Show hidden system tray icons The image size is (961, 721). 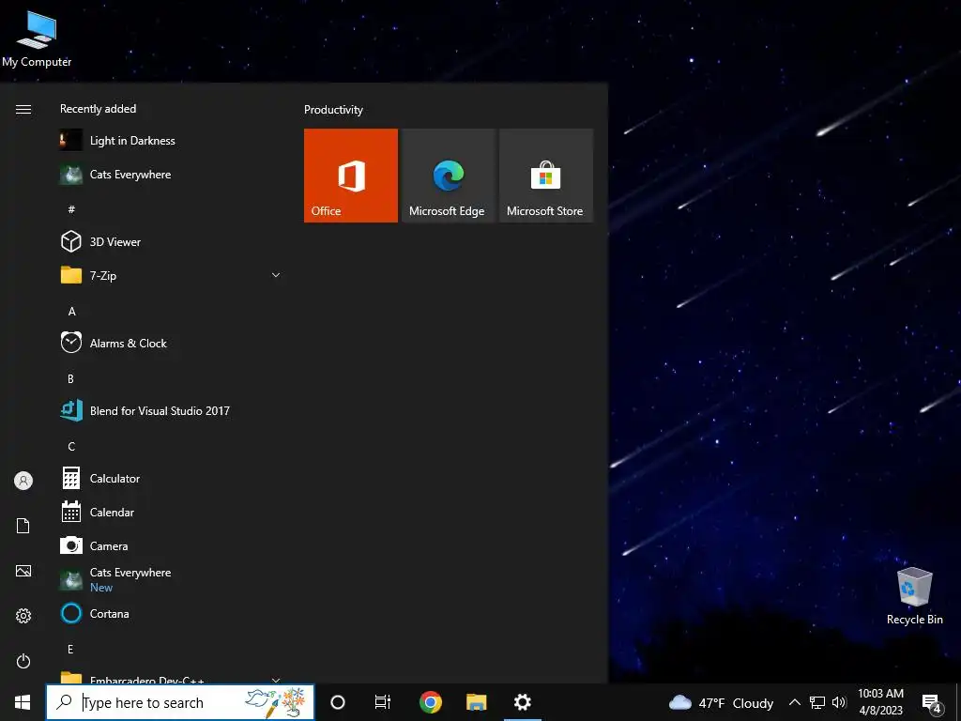(794, 702)
